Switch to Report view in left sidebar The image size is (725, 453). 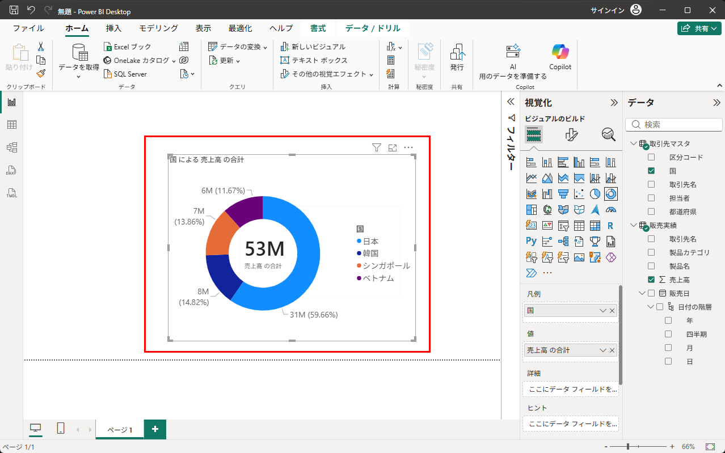[11, 102]
